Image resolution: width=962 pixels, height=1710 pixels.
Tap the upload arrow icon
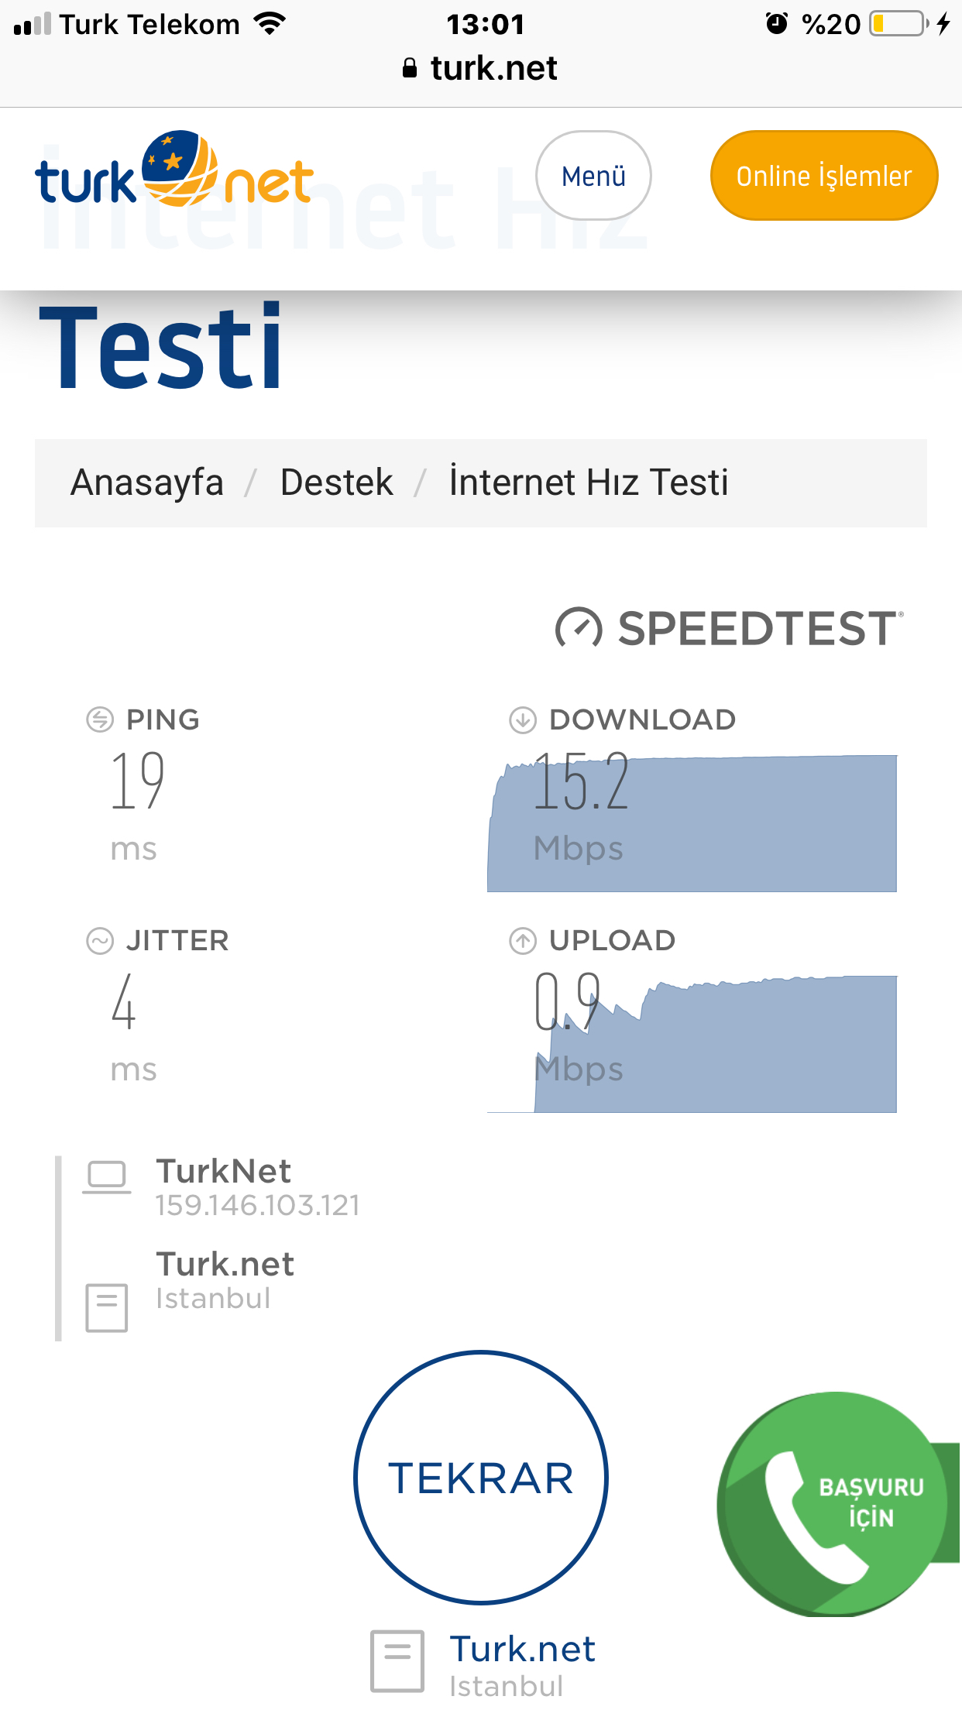[x=523, y=941]
